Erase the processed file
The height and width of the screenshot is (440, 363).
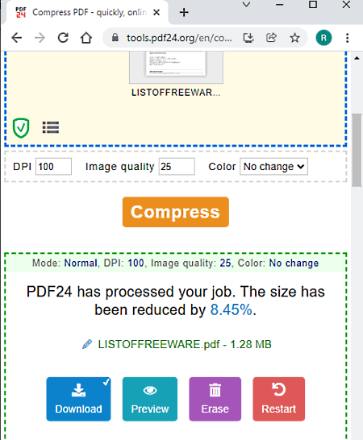pyautogui.click(x=215, y=399)
